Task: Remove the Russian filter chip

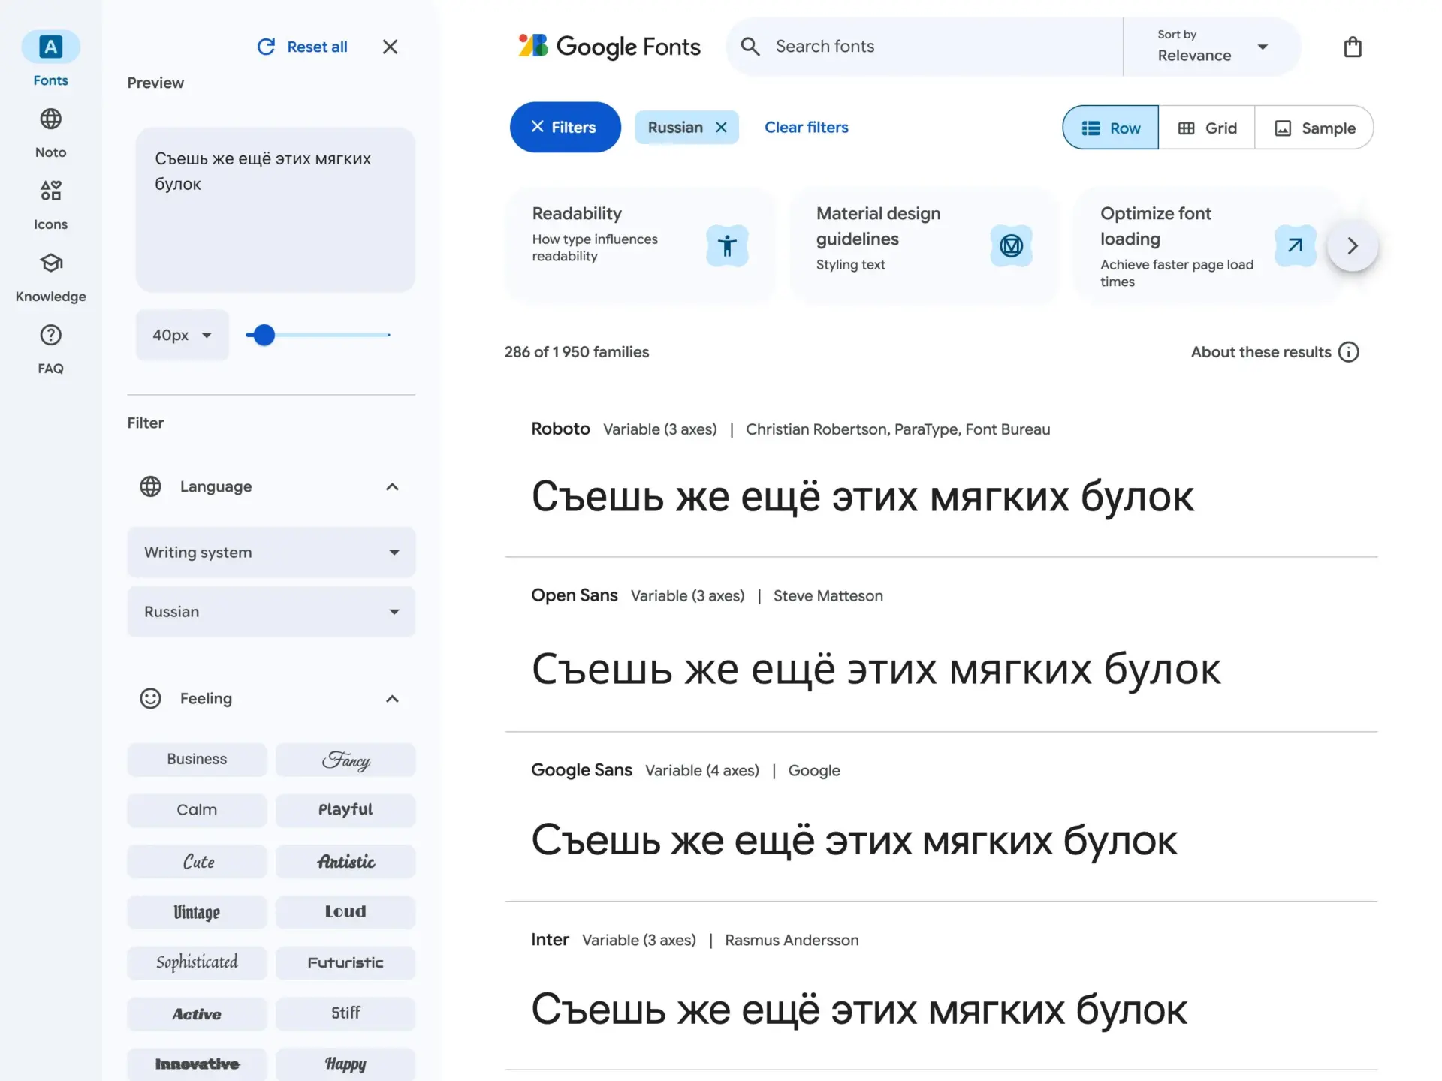Action: tap(721, 127)
